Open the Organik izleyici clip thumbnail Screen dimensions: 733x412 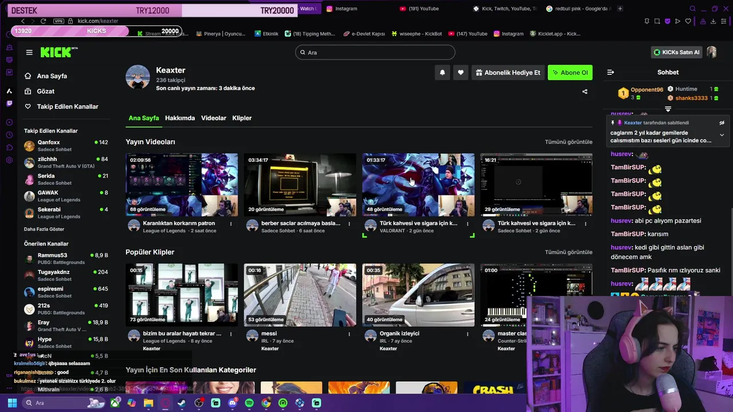click(x=418, y=295)
